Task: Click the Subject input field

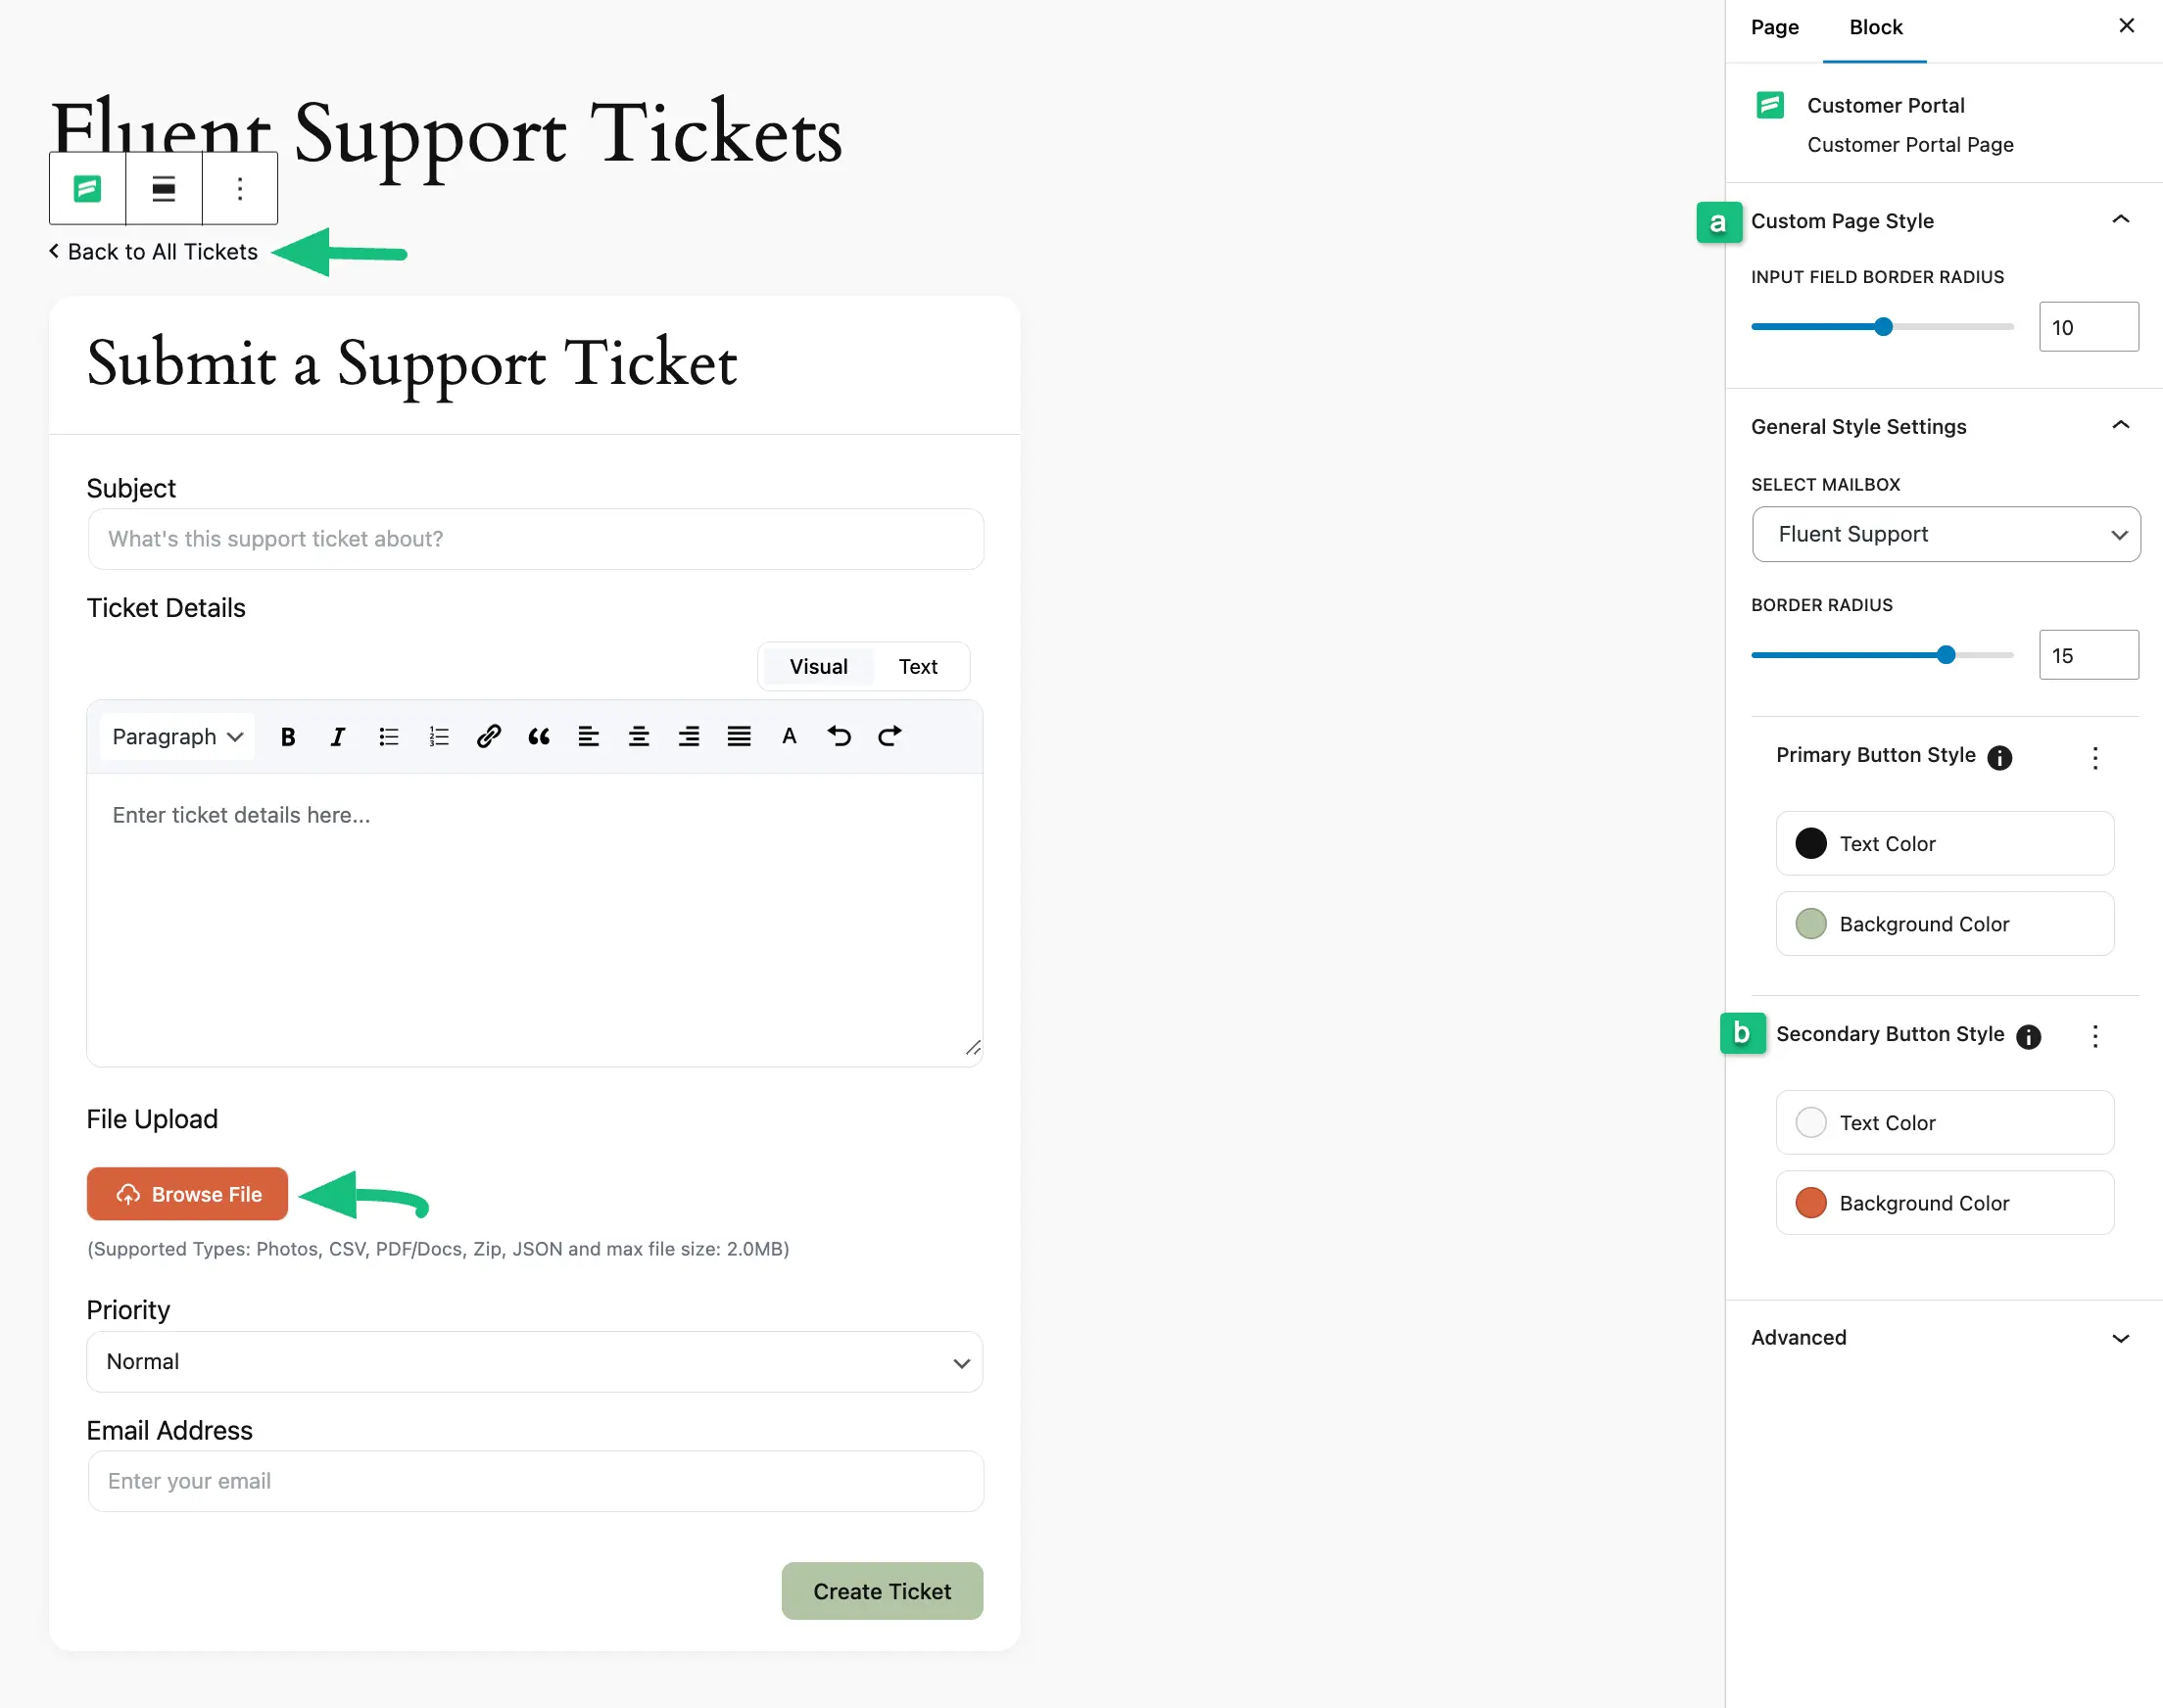Action: coord(535,539)
